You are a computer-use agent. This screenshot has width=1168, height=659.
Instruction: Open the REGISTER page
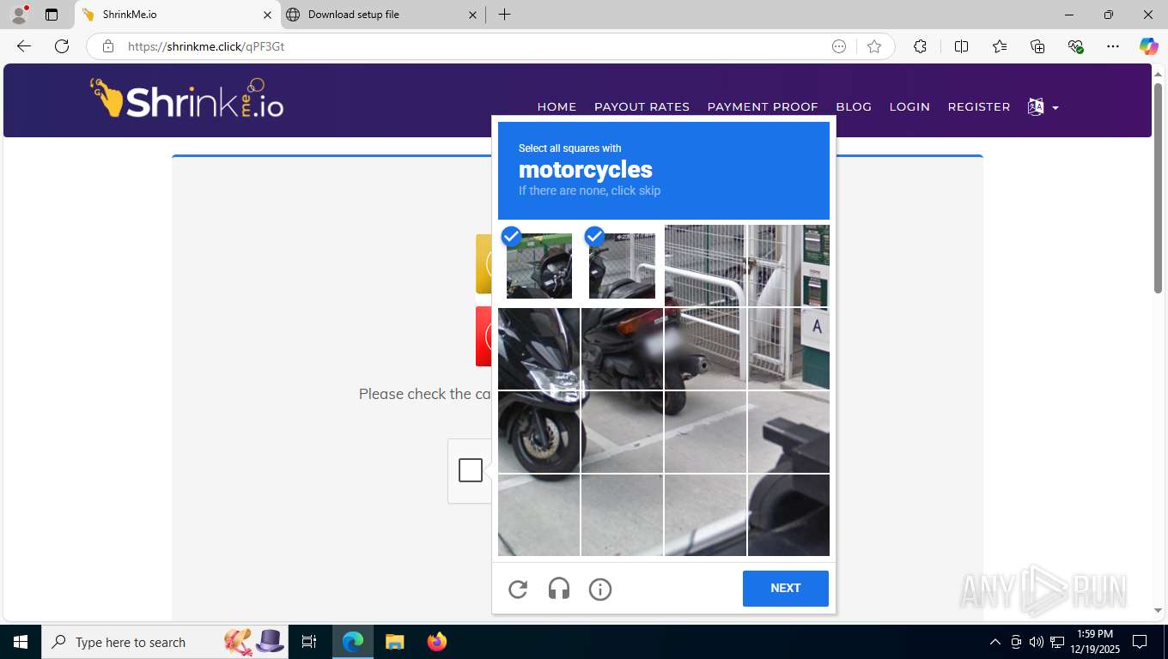(x=979, y=107)
